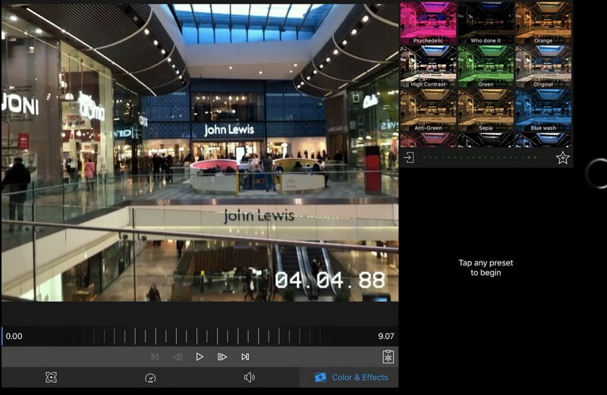Apply the Green preset

pyautogui.click(x=486, y=67)
